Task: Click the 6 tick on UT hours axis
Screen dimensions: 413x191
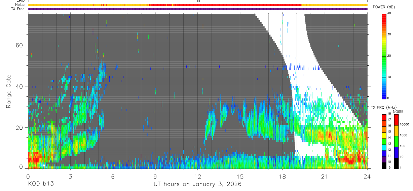Action: [x=113, y=176]
